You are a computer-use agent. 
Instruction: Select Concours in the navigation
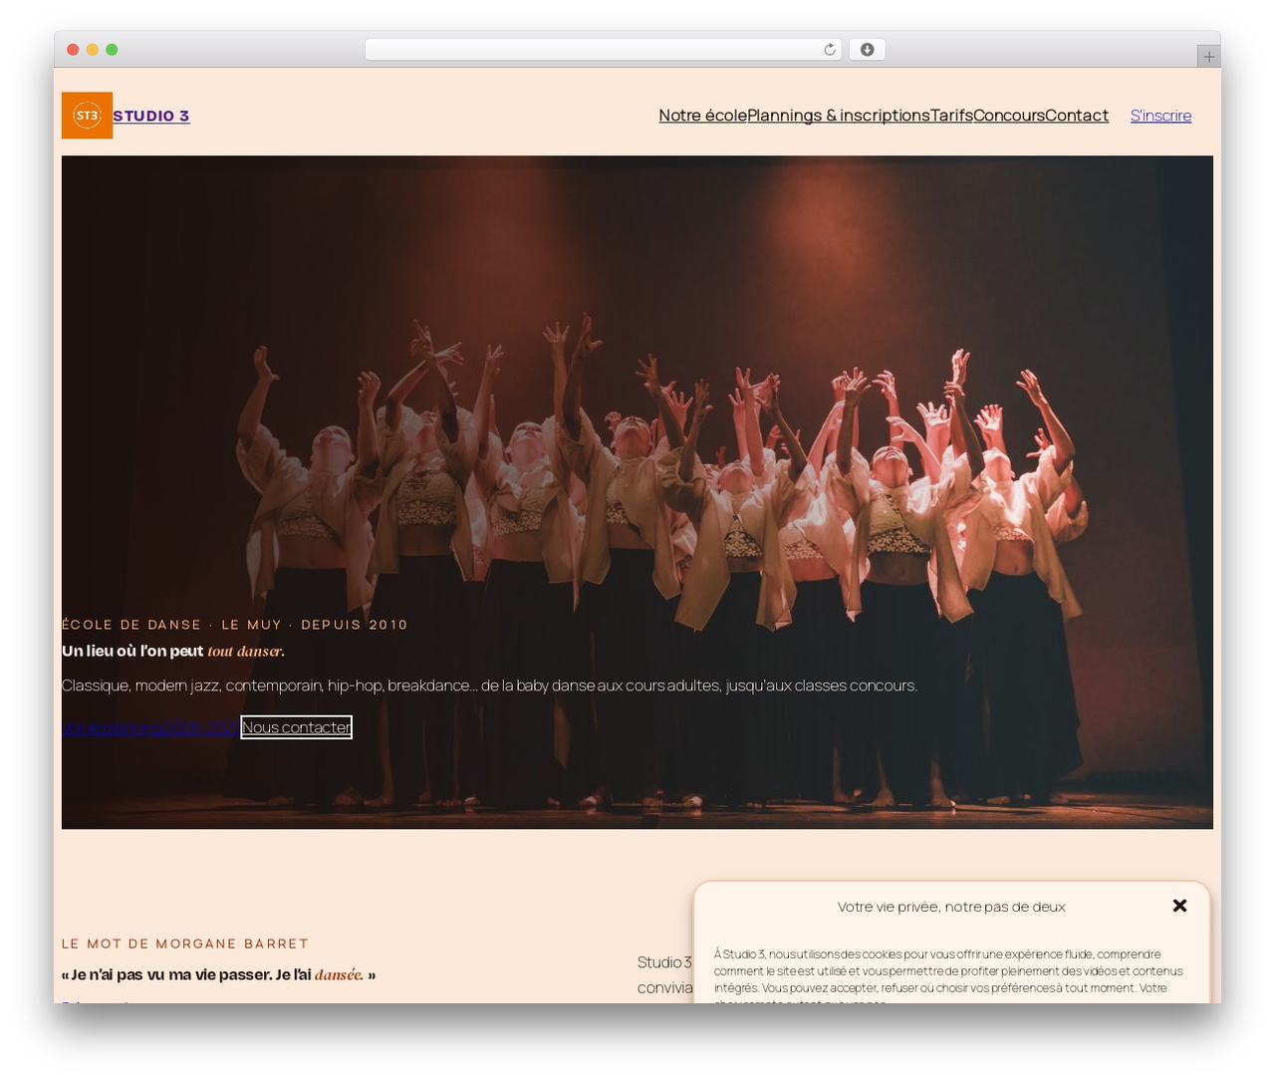click(x=1008, y=116)
